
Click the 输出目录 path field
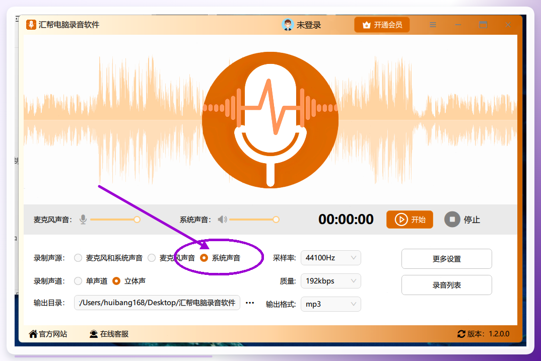click(x=157, y=303)
